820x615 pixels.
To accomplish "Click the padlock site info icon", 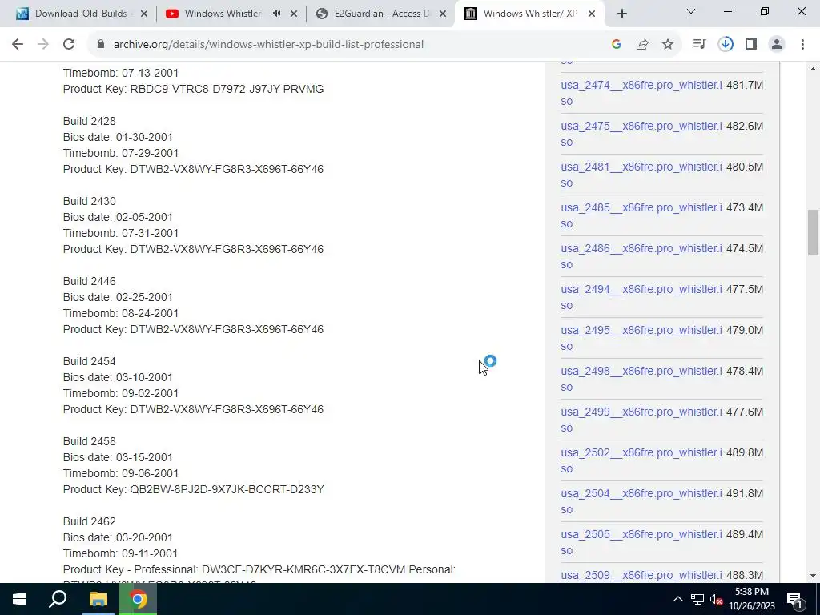I will [101, 45].
